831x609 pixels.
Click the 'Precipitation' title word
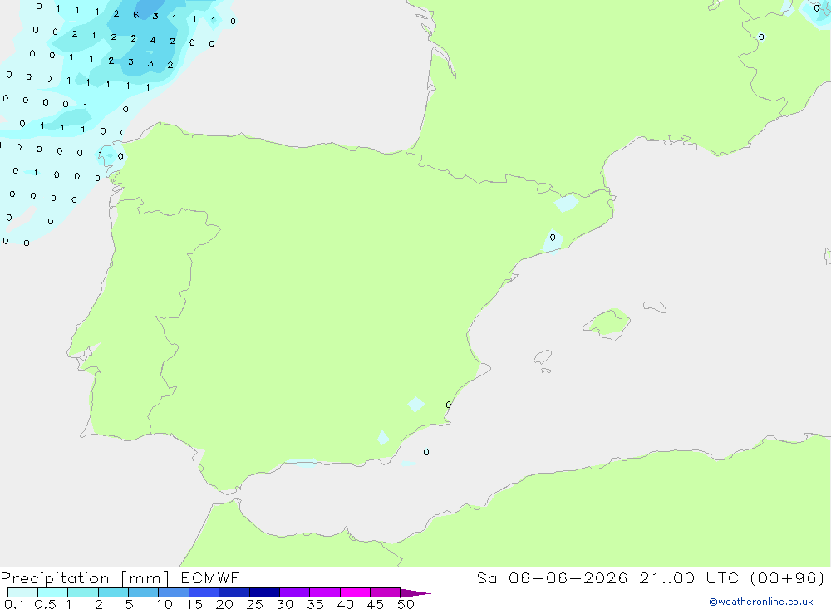(55, 578)
